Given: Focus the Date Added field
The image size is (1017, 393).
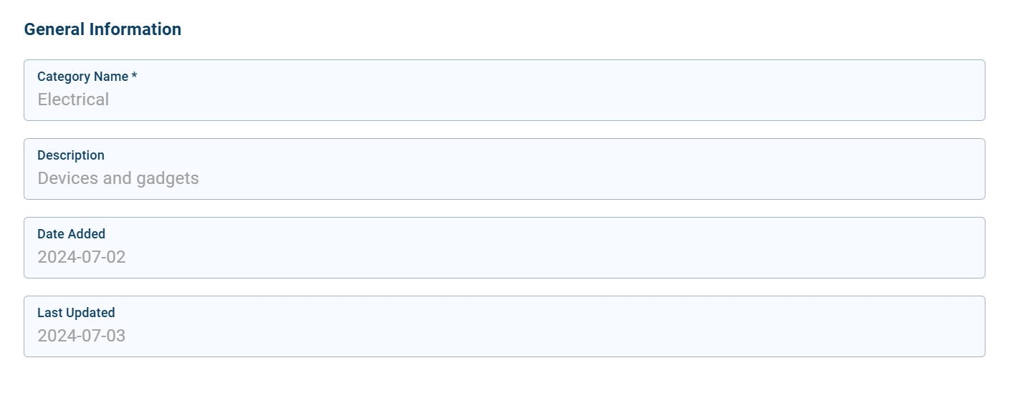Looking at the screenshot, I should 504,257.
